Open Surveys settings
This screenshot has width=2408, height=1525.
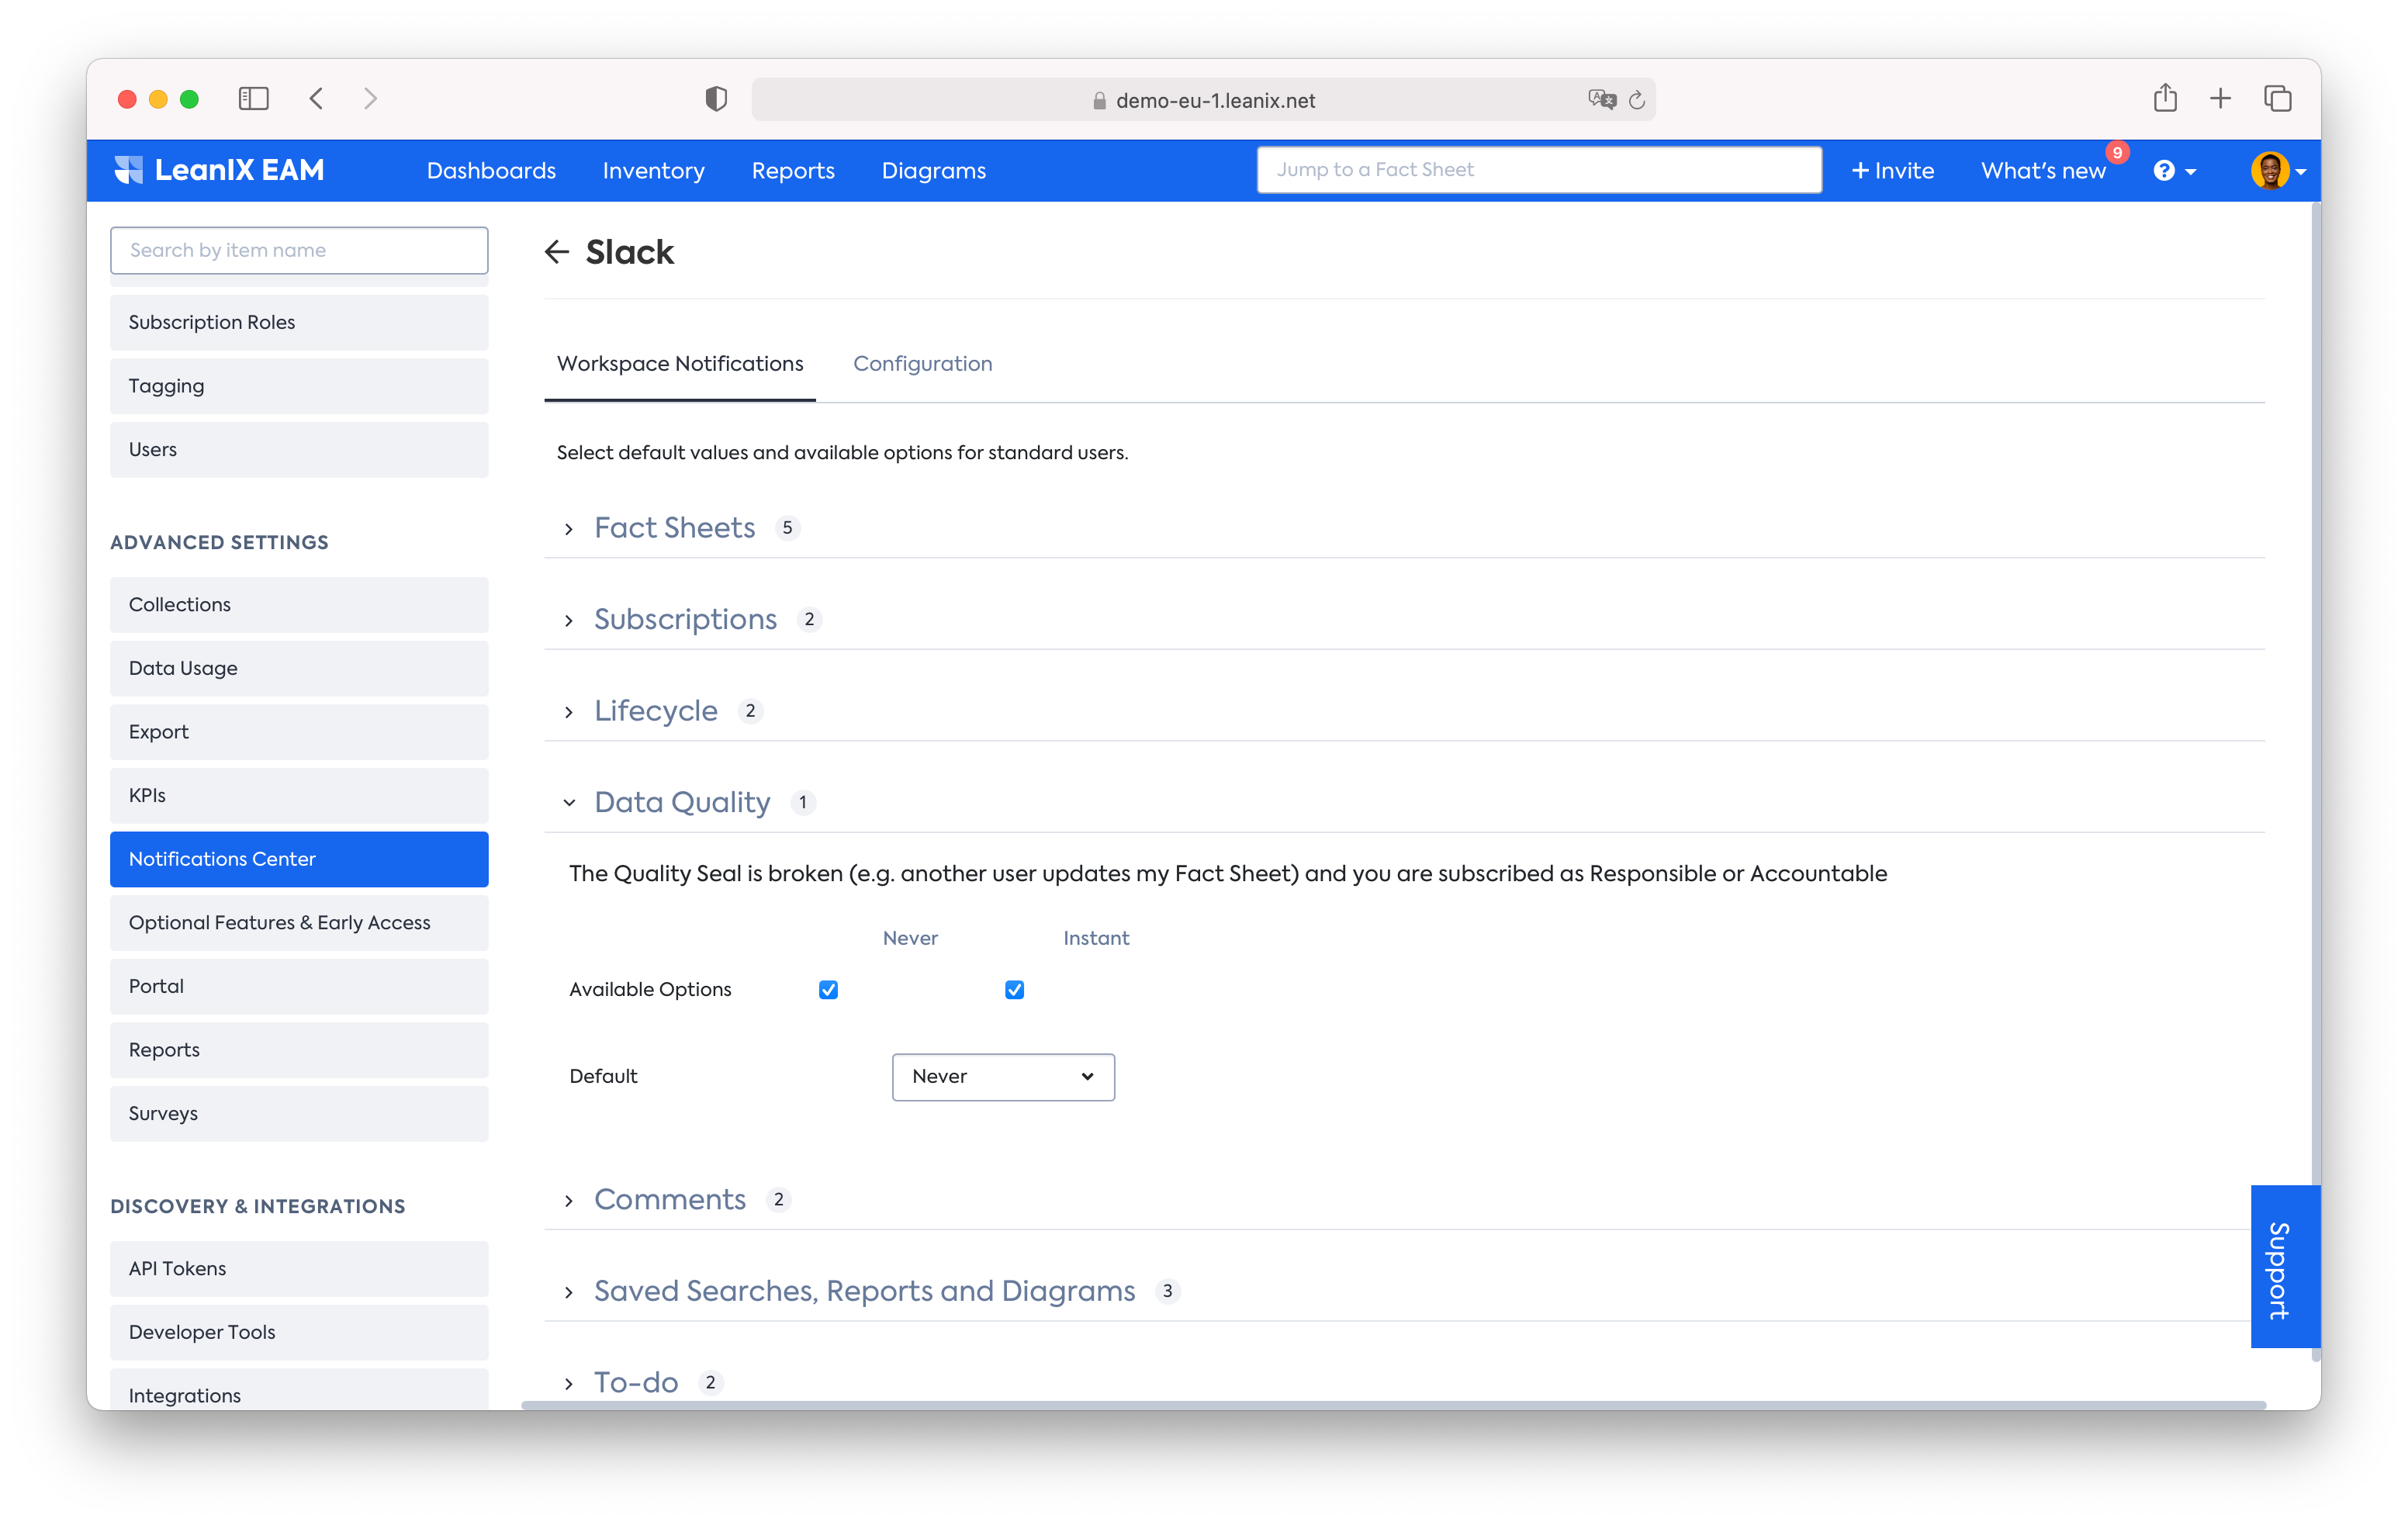tap(299, 1114)
